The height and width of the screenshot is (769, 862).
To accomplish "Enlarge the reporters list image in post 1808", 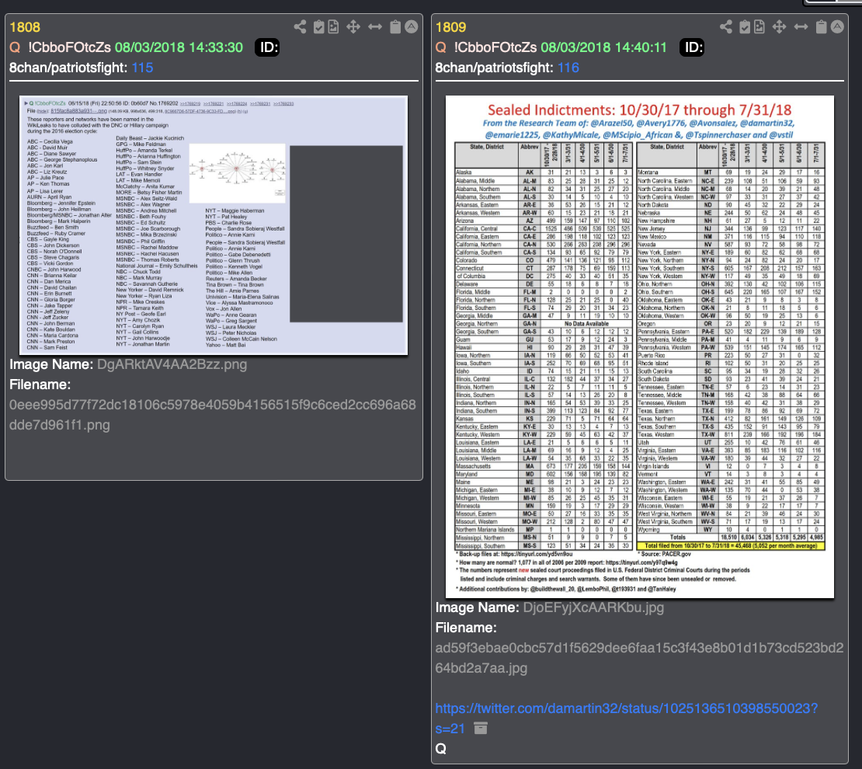I will click(x=214, y=225).
